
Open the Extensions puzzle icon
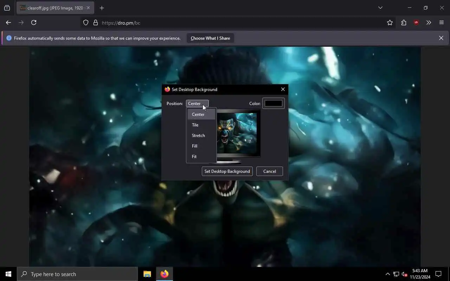(x=404, y=22)
